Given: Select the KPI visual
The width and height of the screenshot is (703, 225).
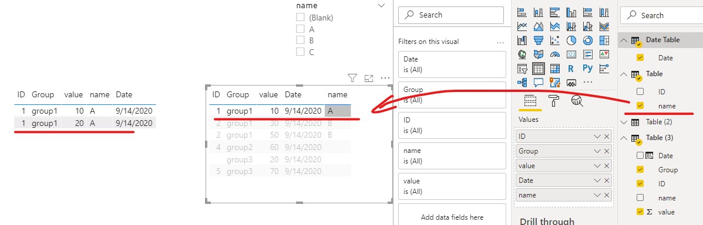Looking at the screenshot, I should coord(604,54).
